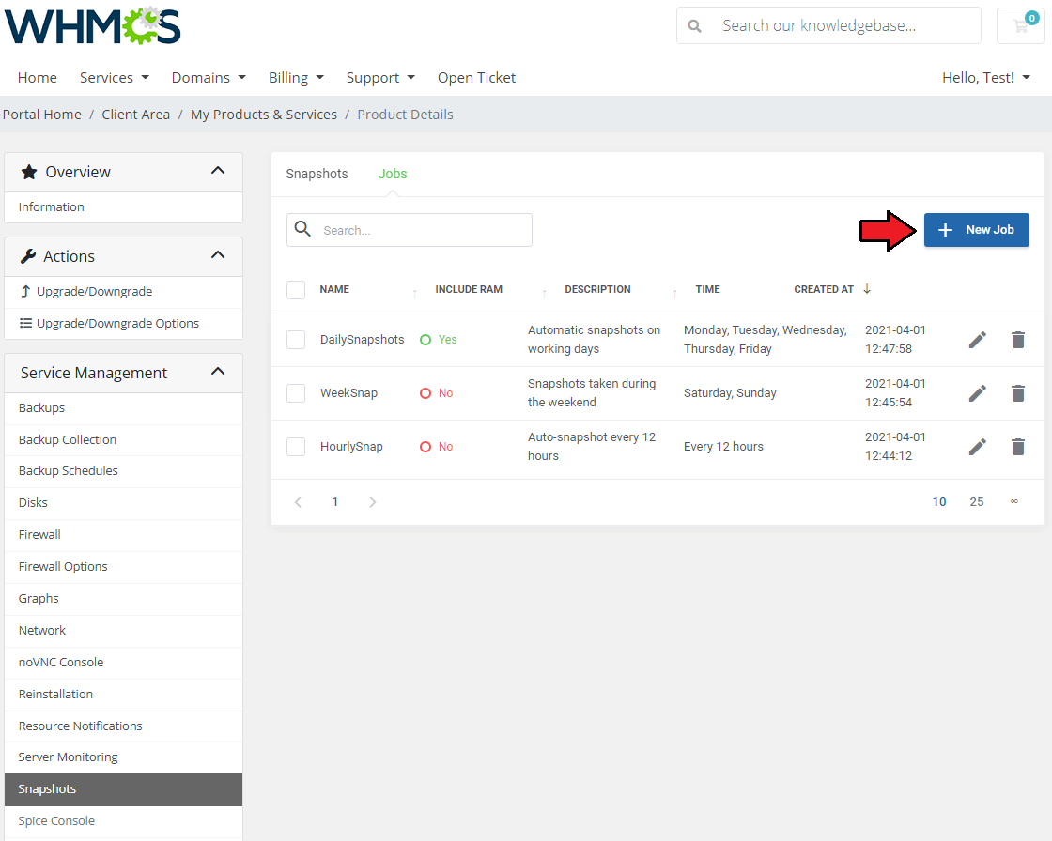Image resolution: width=1052 pixels, height=841 pixels.
Task: Check the WeekSnap row checkbox
Action: click(x=296, y=393)
